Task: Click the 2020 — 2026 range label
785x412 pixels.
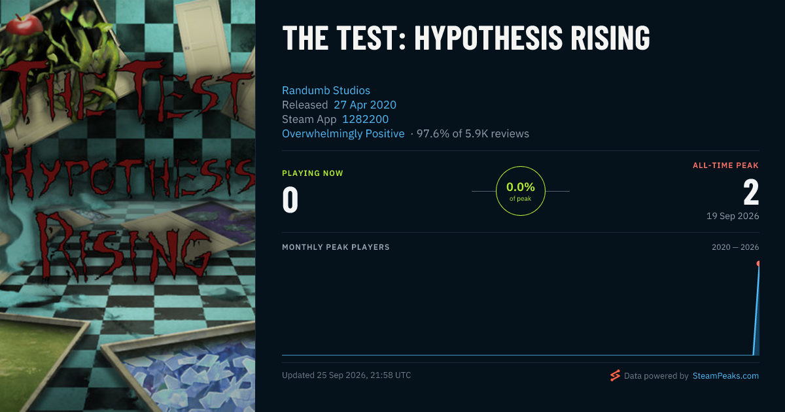Action: [735, 247]
